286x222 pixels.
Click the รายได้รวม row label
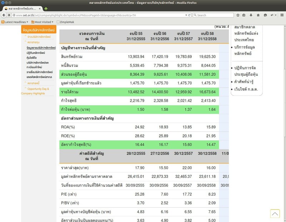(70, 92)
